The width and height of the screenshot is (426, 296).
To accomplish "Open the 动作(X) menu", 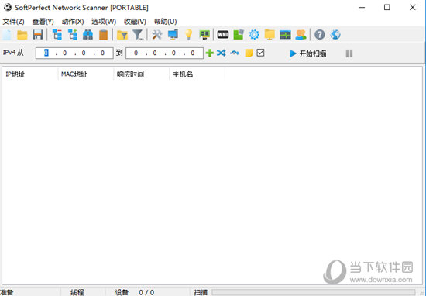I will point(73,22).
